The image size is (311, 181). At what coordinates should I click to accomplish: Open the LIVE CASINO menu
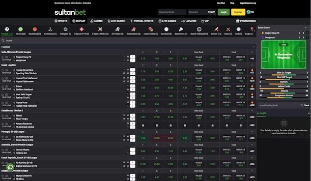pyautogui.click(x=116, y=21)
